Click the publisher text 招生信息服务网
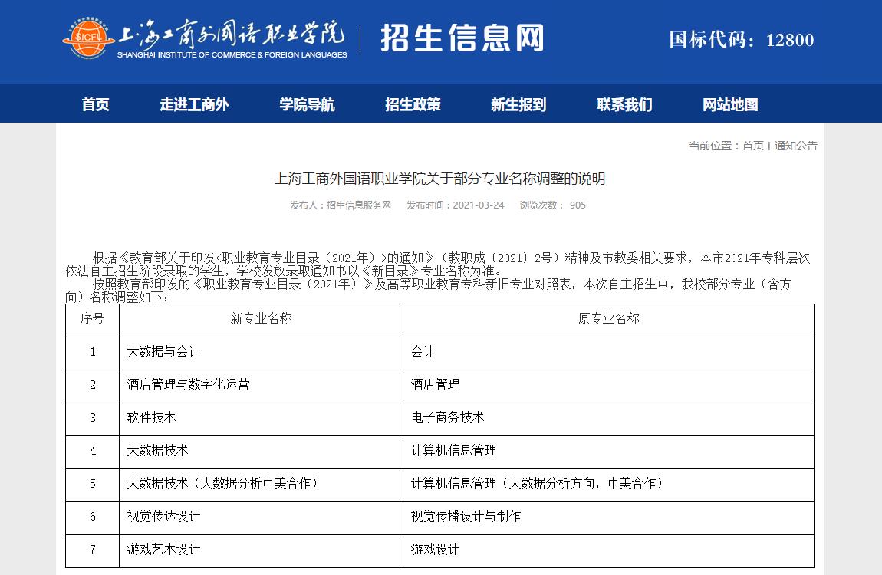Viewport: 882px width, 575px height. [359, 205]
